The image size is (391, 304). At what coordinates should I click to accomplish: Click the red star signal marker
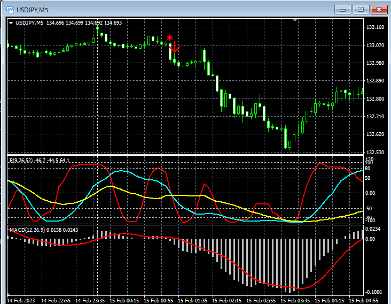coord(170,37)
